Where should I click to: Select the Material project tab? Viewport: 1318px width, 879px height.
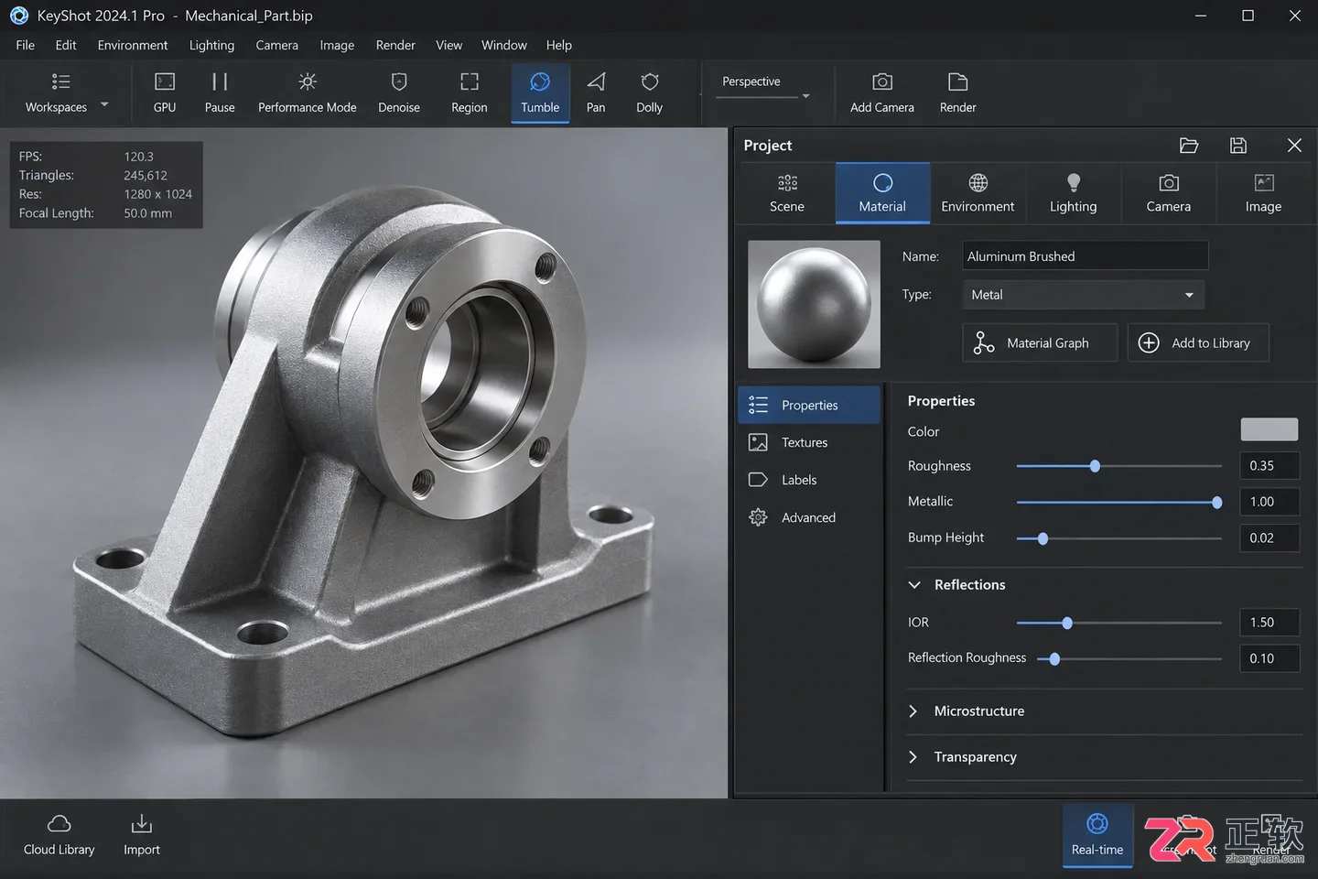point(882,193)
